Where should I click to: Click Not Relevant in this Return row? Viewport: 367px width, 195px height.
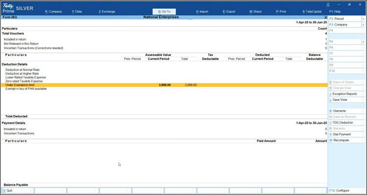point(164,43)
